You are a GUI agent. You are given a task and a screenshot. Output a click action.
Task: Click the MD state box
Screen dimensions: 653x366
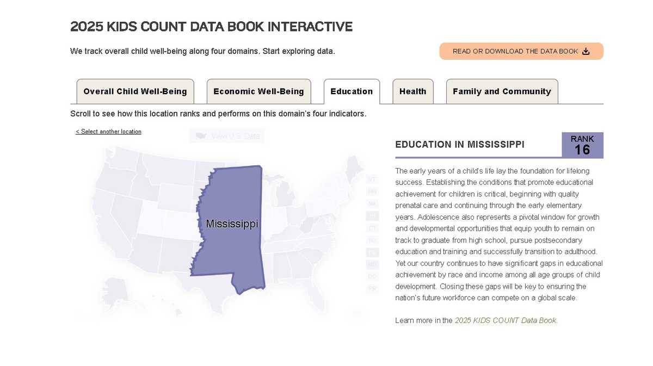coord(372,264)
